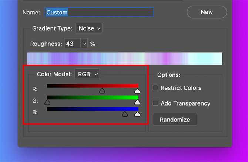Viewport: 248px width, 162px height.
Task: Expand the Roughness percentage arrow
Action: [84, 44]
